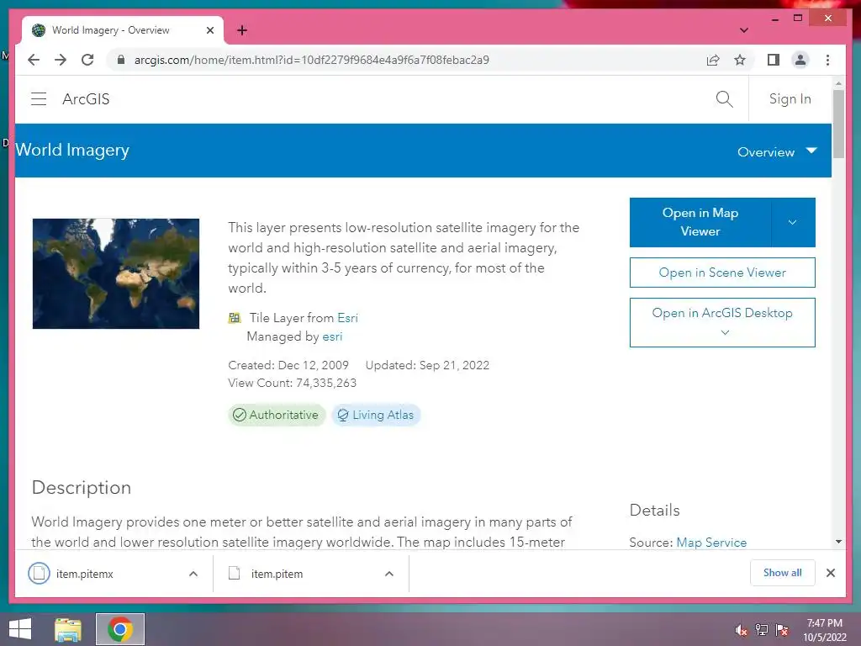Viewport: 861px width, 646px height.
Task: Open the ArcGIS hamburger menu
Action: (39, 99)
